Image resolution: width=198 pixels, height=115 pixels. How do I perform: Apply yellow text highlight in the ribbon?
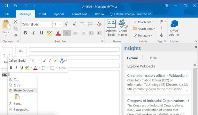point(49,33)
